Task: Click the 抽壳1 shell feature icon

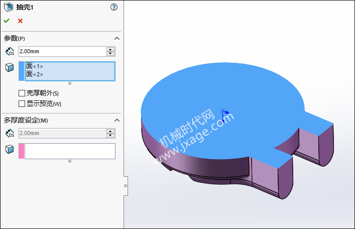Action: pos(9,7)
